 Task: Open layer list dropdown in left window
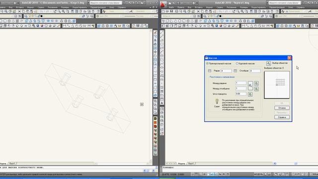click(x=80, y=16)
